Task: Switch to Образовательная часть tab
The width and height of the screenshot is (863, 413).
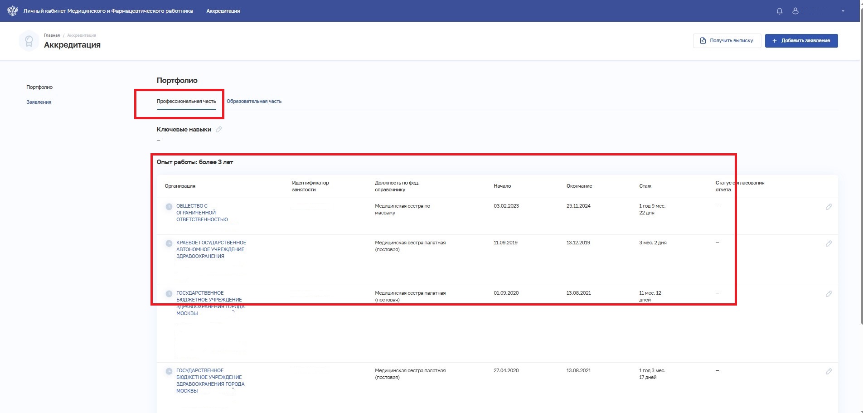Action: 254,101
